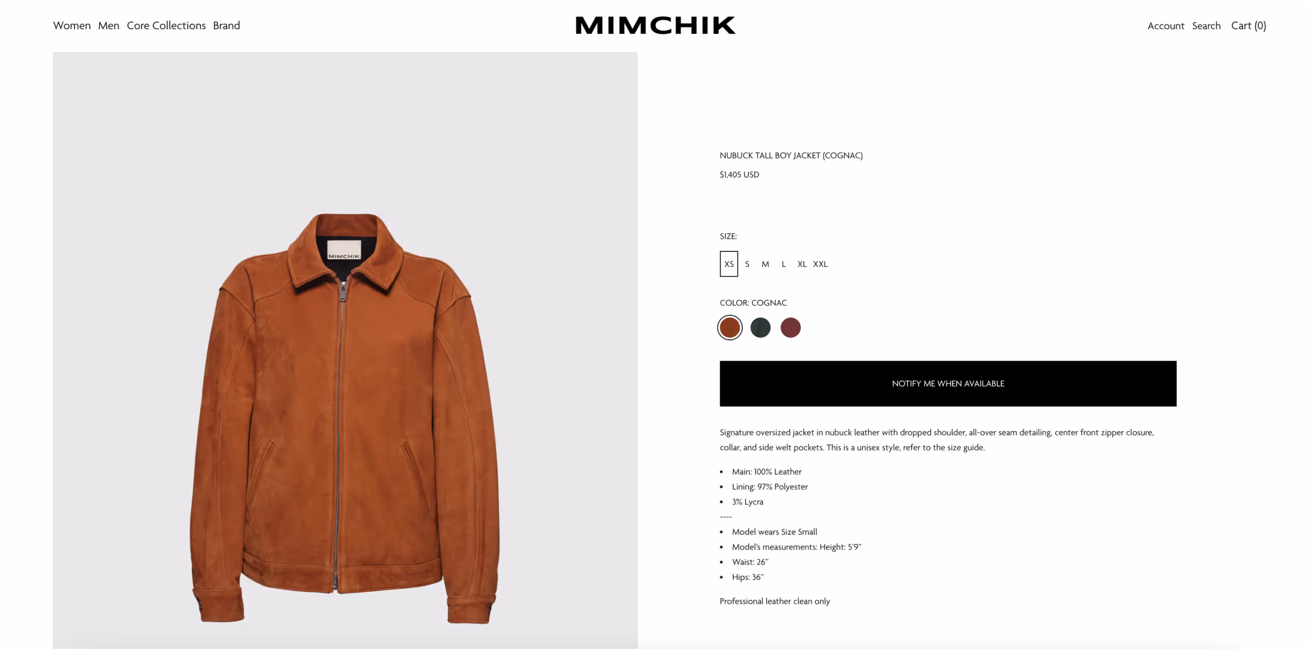Image resolution: width=1311 pixels, height=649 pixels.
Task: Click the MIMCHIK logo
Action: pyautogui.click(x=655, y=26)
